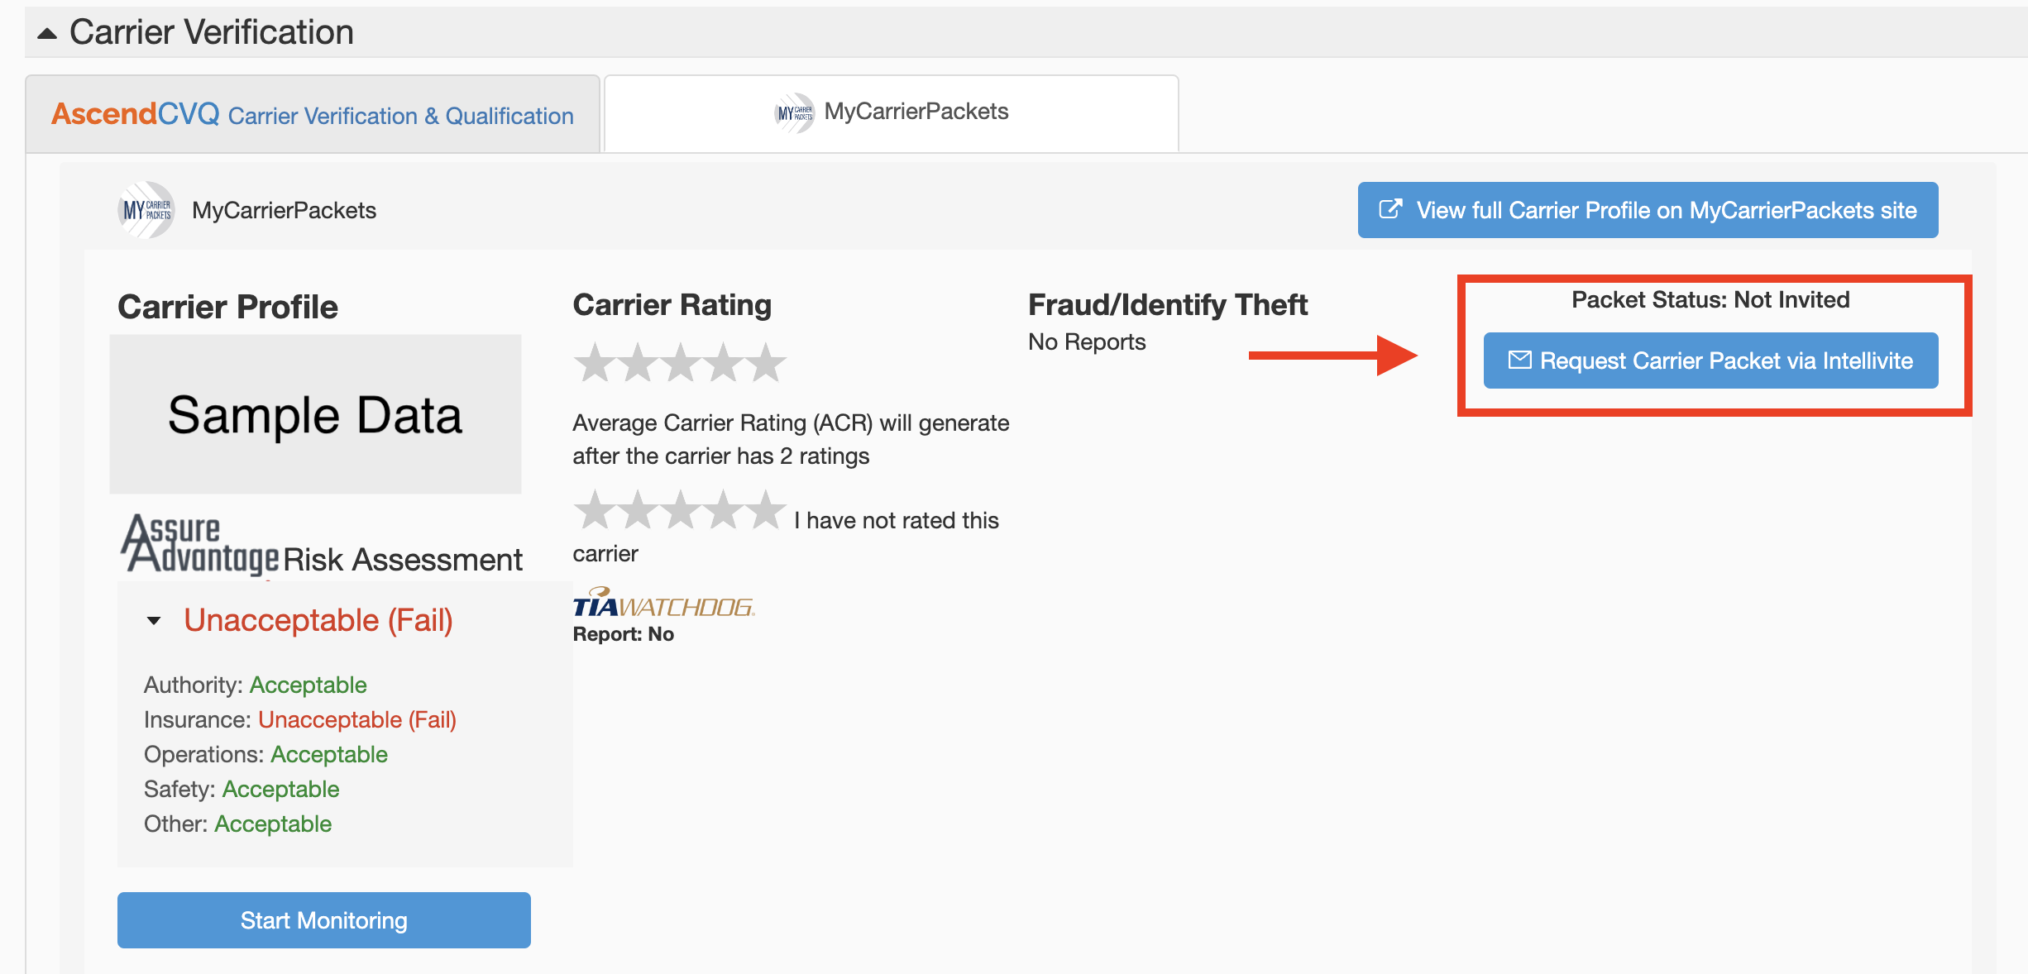The width and height of the screenshot is (2028, 974).
Task: Click the third star of my rating
Action: tap(681, 509)
